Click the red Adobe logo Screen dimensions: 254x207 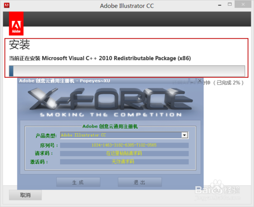[16, 23]
